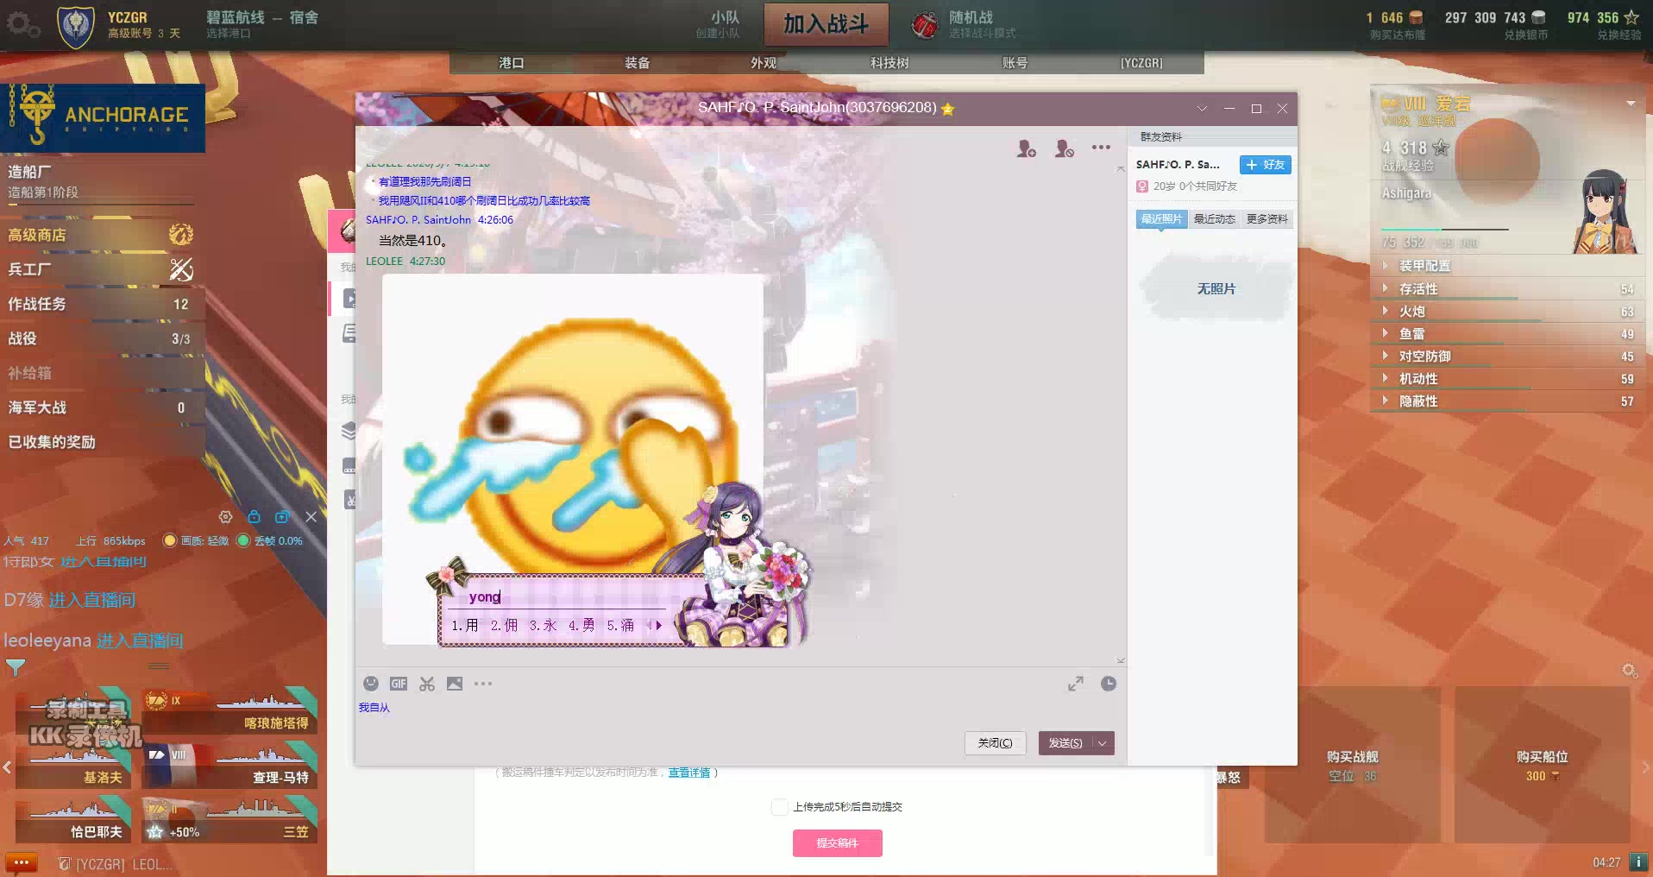Click the YCZGR clan shield emblem
Screen dimensions: 1653x877
(x=75, y=27)
